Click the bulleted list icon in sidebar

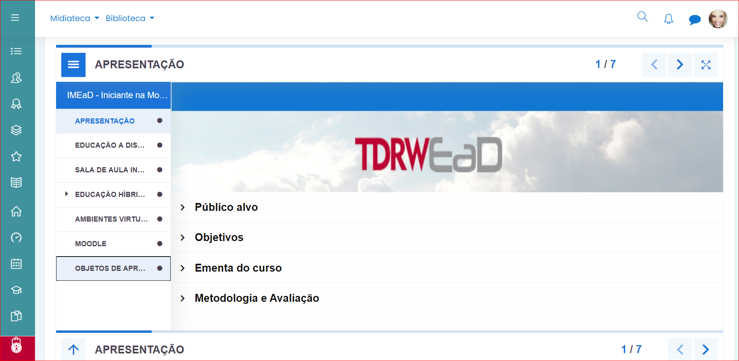(x=16, y=51)
